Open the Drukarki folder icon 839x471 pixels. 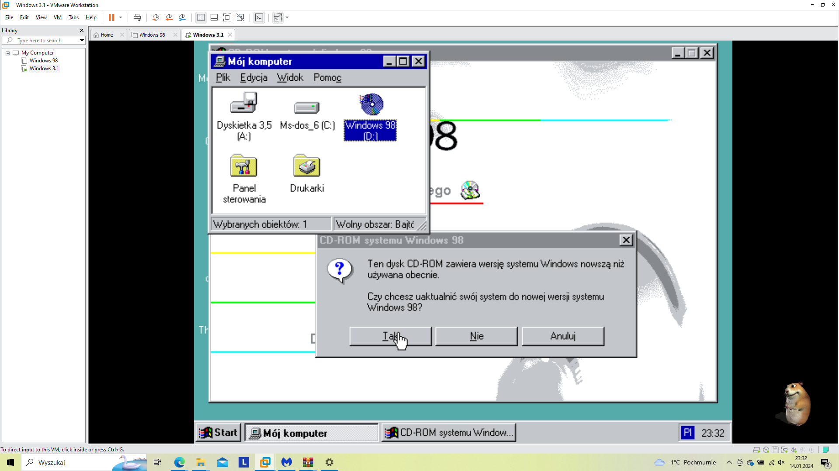click(x=306, y=166)
